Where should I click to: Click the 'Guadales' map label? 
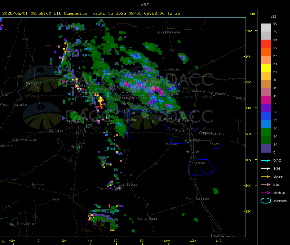(172, 69)
